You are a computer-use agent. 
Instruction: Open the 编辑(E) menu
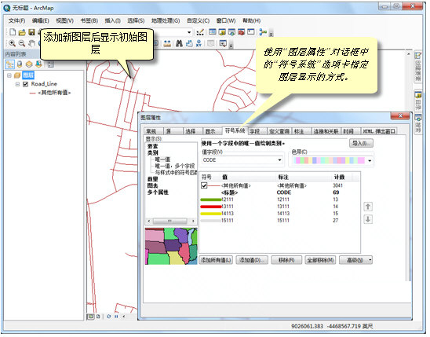tap(41, 20)
